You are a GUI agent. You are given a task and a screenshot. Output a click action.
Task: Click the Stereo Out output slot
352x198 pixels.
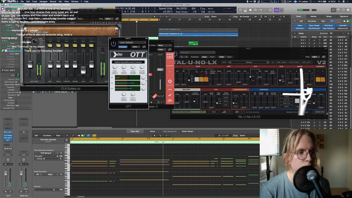pyautogui.click(x=8, y=148)
